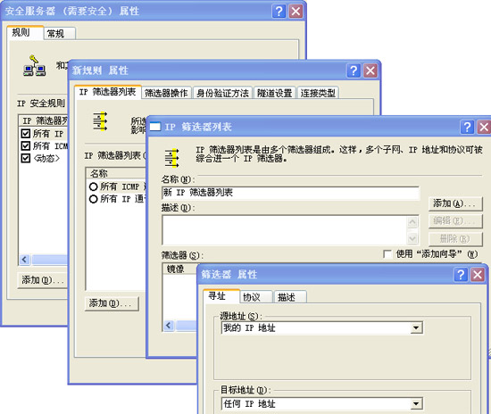
Task: Enable the 使用"添加向导" checkbox
Action: pyautogui.click(x=387, y=253)
